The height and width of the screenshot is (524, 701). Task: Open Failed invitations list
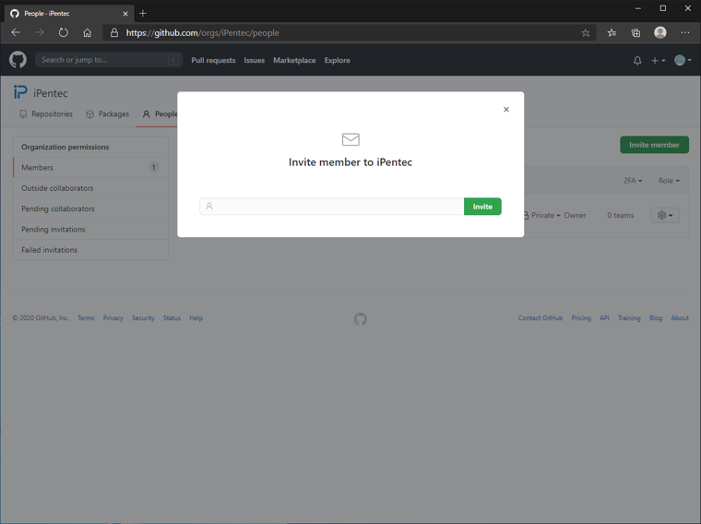[x=90, y=250]
